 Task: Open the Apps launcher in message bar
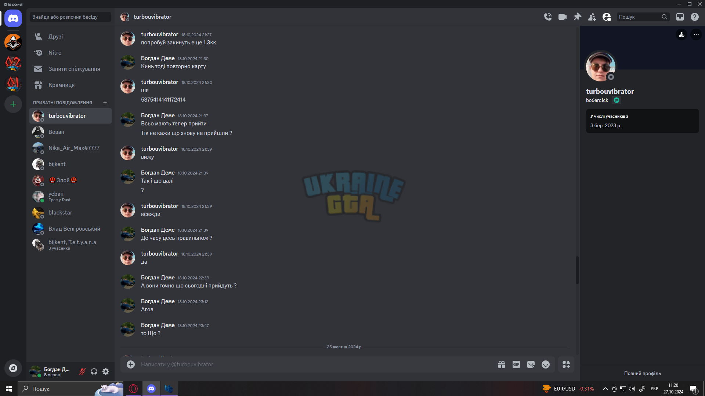click(x=566, y=364)
